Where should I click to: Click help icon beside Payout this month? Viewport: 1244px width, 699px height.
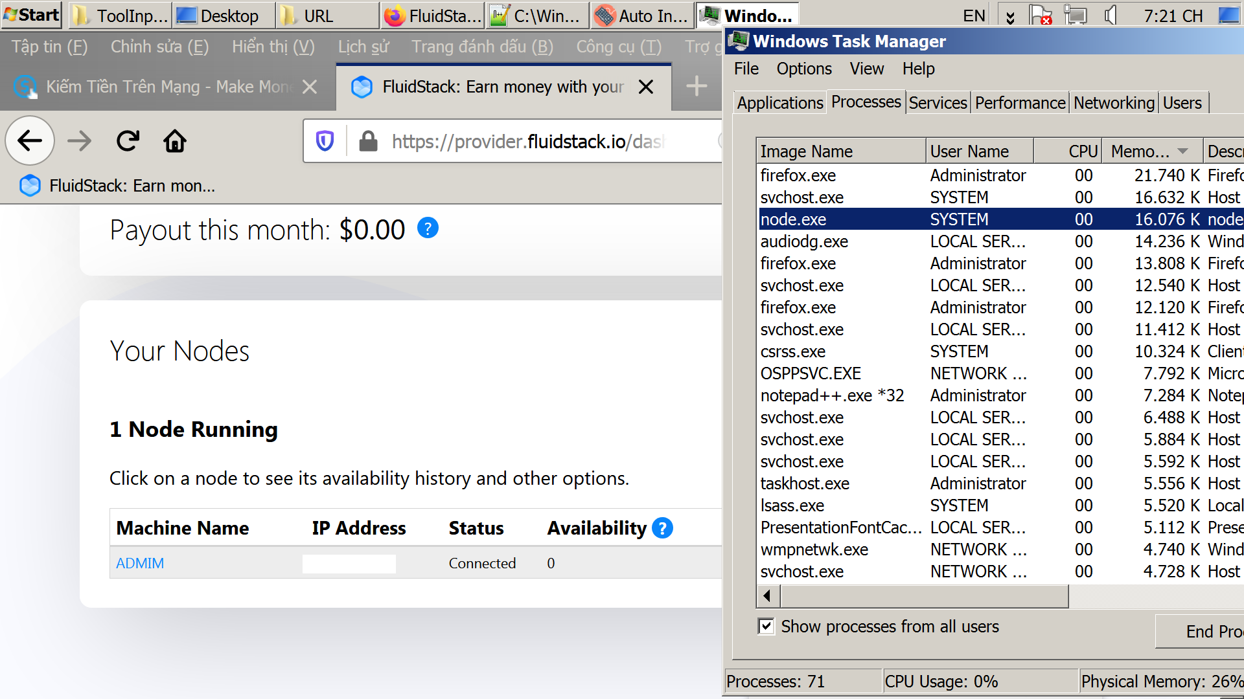point(428,228)
